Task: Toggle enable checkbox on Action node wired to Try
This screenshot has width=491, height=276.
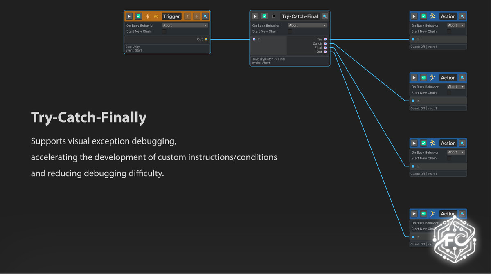Action: [x=423, y=16]
